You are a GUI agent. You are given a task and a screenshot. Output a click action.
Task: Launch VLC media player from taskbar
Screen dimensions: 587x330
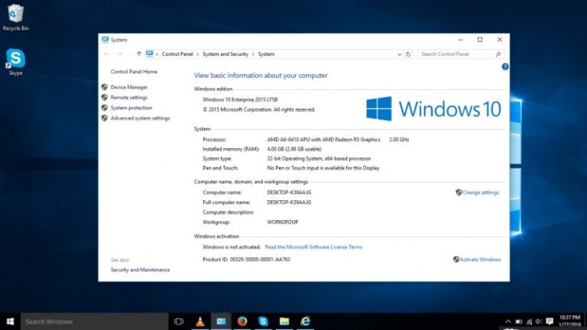[x=200, y=322]
